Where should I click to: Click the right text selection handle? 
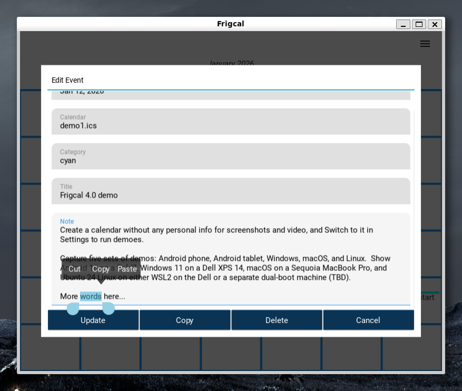(108, 309)
